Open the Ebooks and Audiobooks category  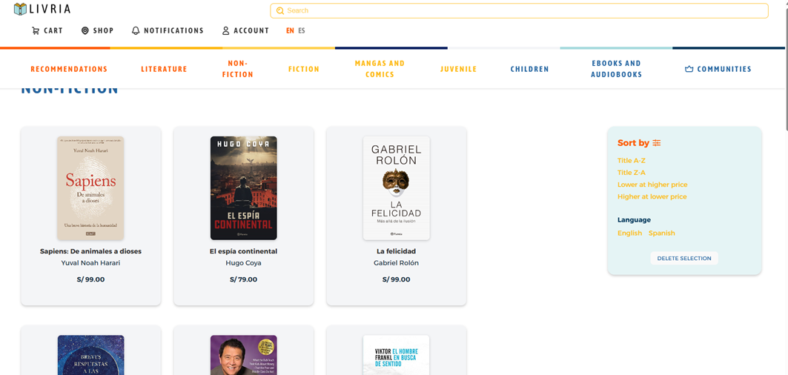click(x=616, y=69)
